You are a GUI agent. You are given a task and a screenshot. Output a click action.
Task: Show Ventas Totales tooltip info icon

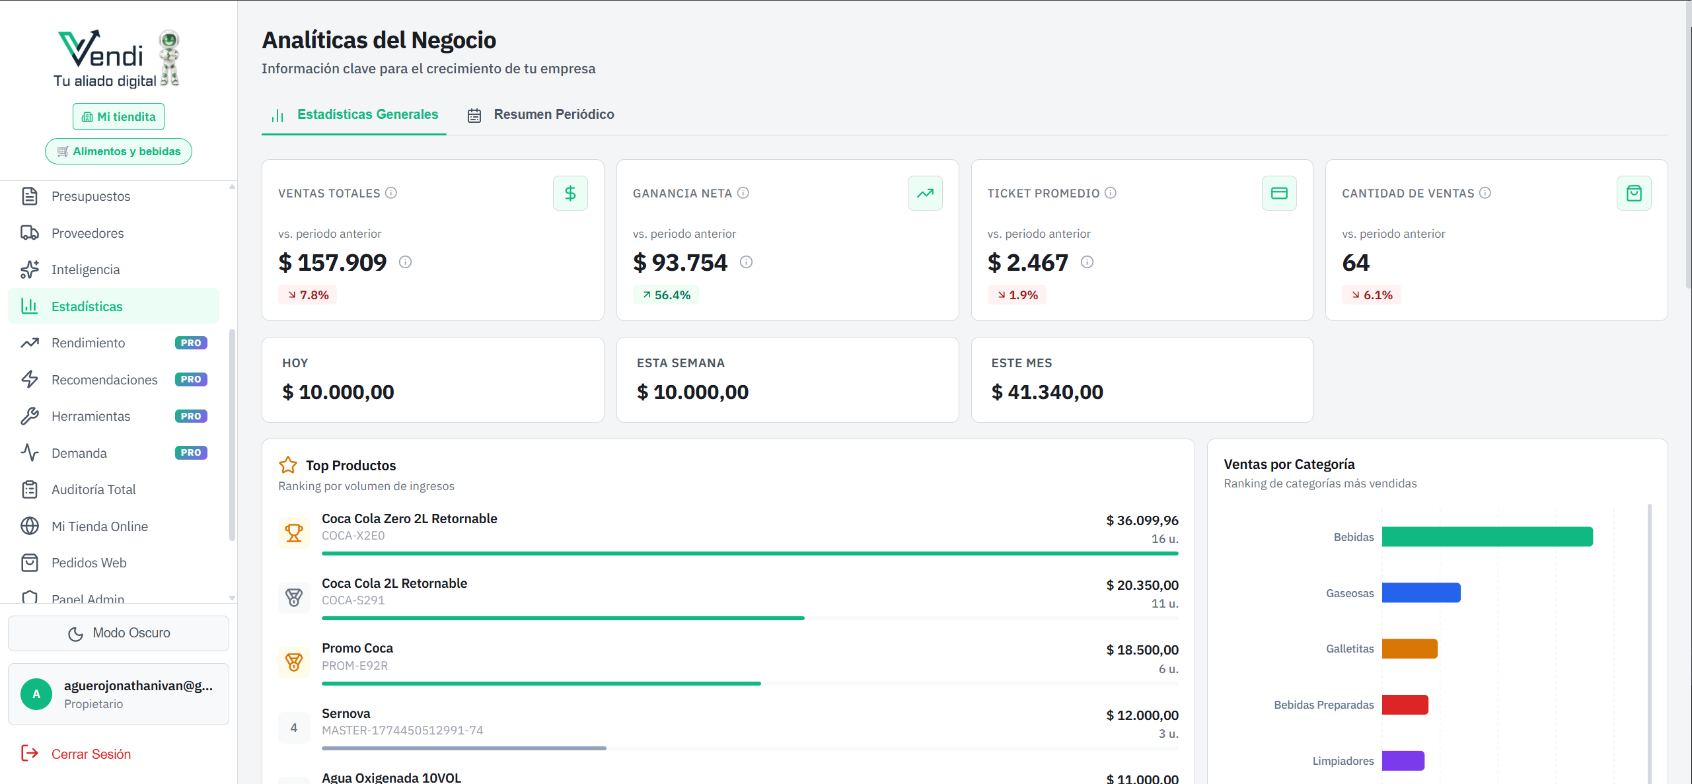[x=391, y=193]
